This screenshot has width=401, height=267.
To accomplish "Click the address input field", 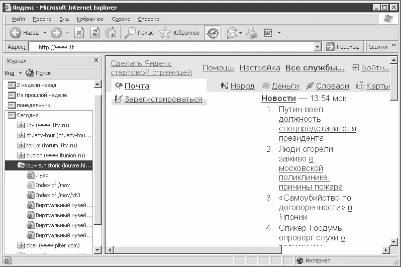I will click(171, 47).
